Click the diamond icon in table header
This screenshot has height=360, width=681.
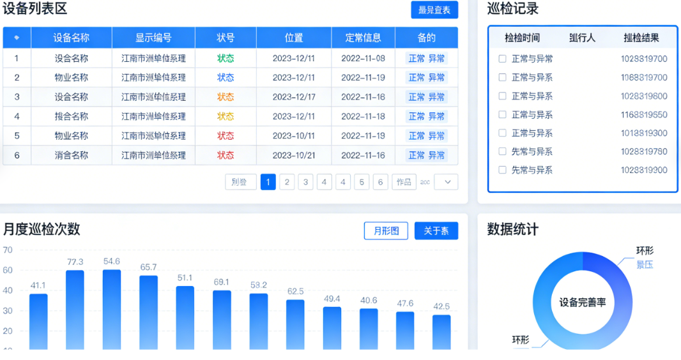click(17, 38)
